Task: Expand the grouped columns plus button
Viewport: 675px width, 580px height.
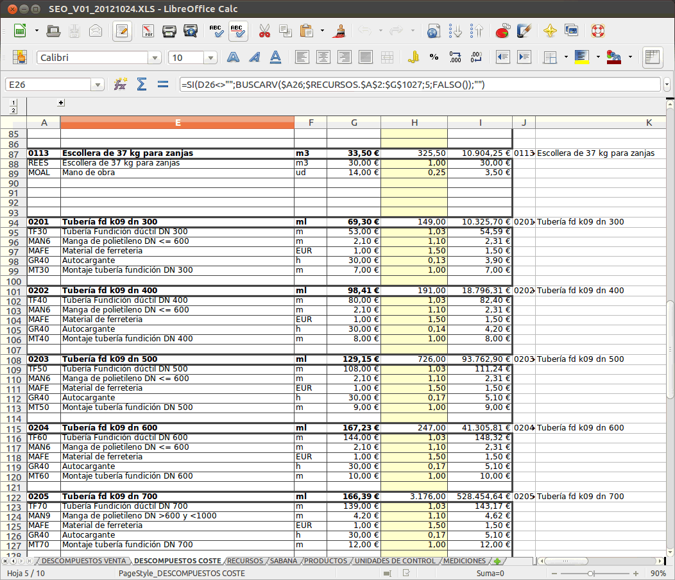Action: pos(61,103)
